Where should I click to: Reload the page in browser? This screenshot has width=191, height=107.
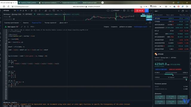coord(8,7)
